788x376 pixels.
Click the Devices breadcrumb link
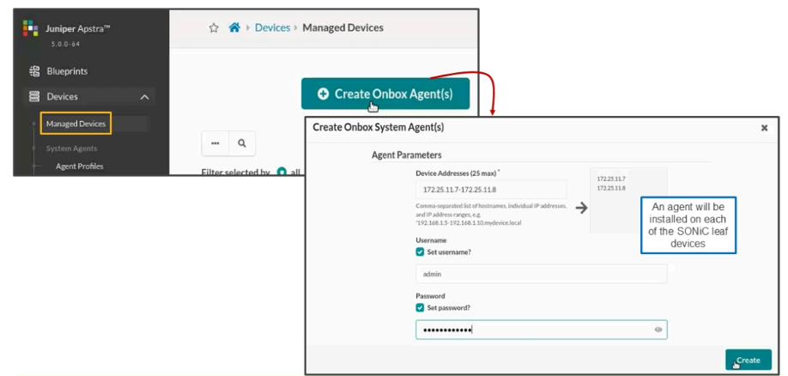272,27
